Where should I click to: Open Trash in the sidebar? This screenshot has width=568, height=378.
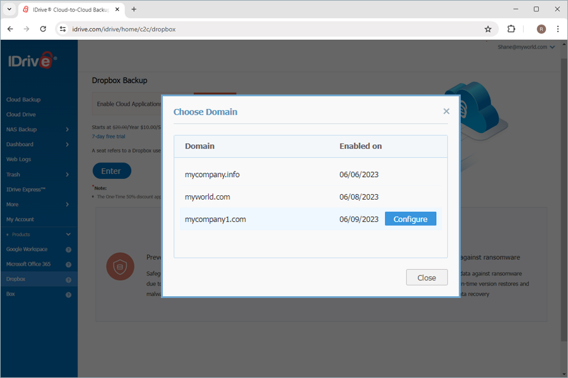pyautogui.click(x=13, y=175)
